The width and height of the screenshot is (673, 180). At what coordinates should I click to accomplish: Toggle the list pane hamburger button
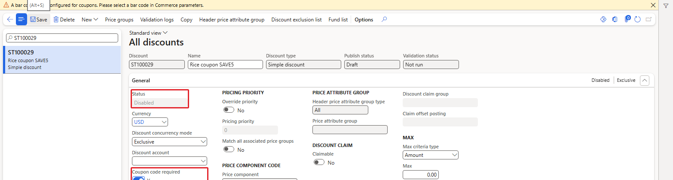(x=21, y=19)
